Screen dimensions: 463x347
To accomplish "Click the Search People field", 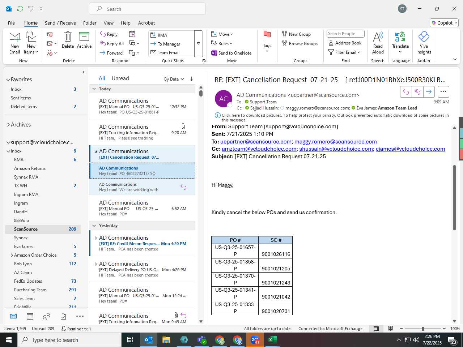I will click(345, 34).
